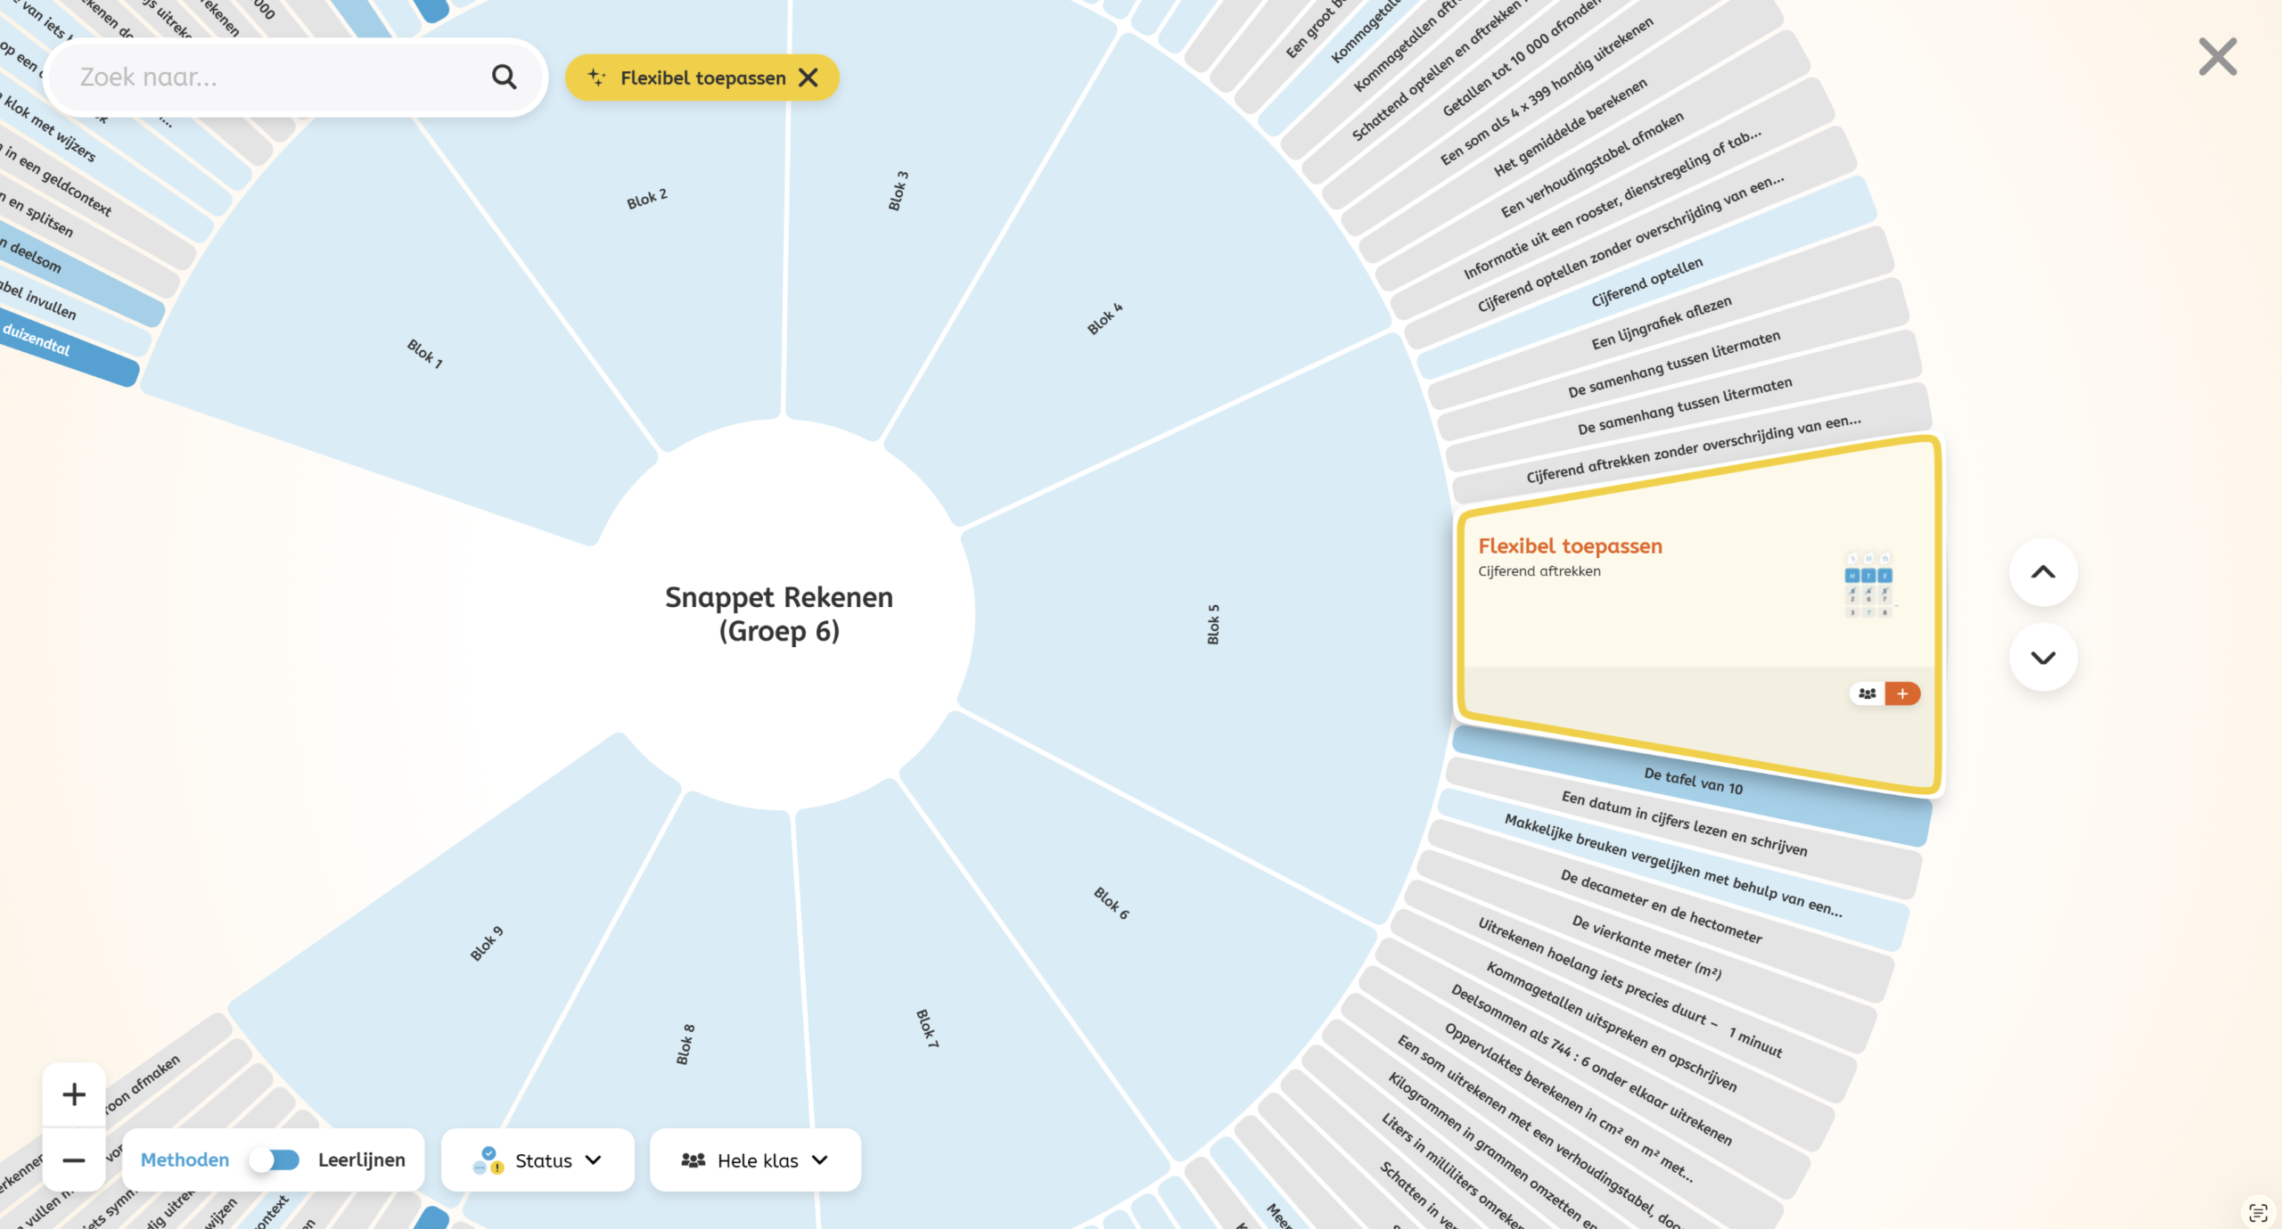Open lesson 'De tafel van 10'
2282x1229 pixels.
[1693, 781]
